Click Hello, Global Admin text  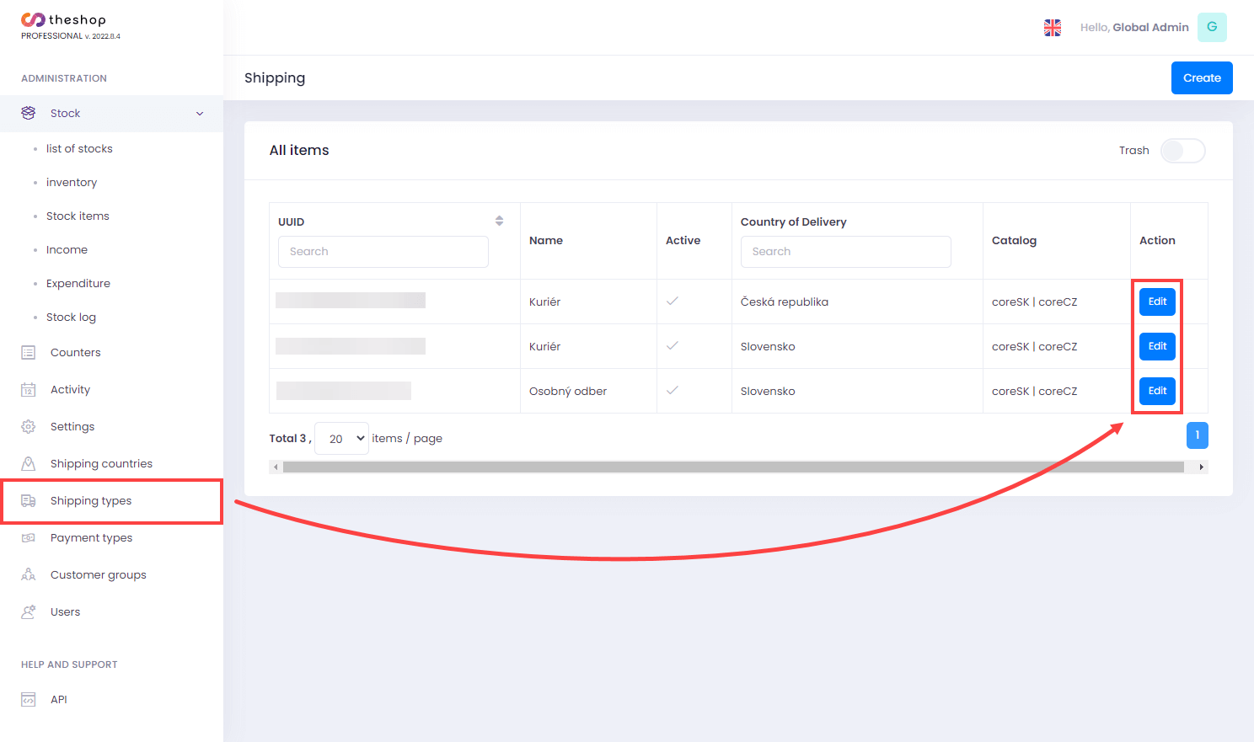[x=1134, y=27]
